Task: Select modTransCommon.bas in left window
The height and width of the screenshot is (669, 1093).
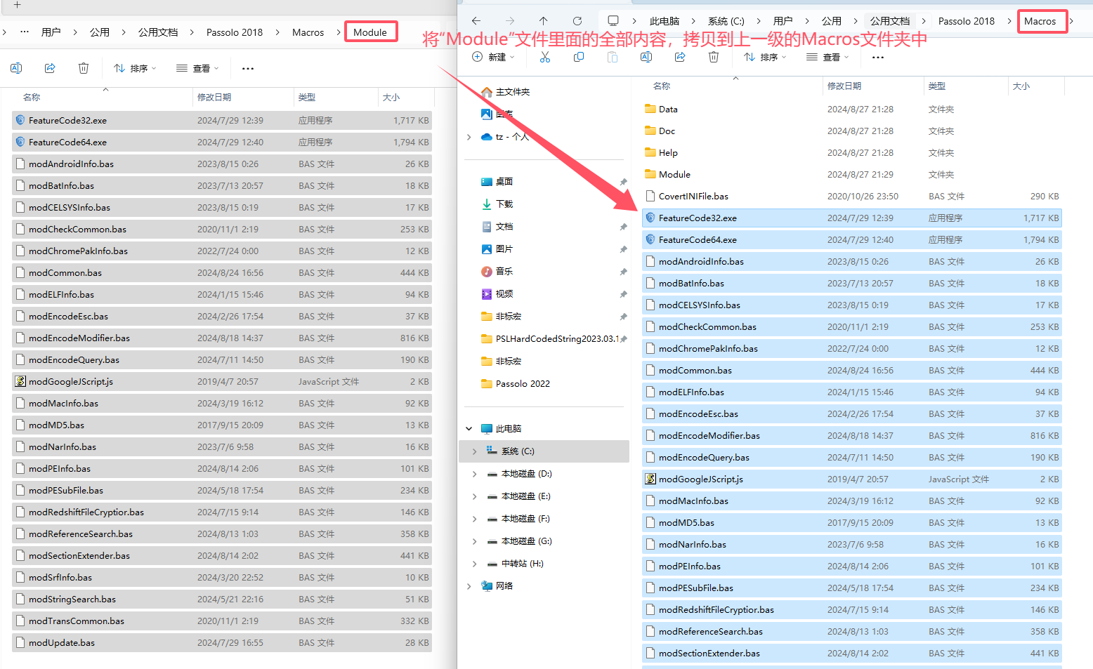Action: [x=221, y=621]
